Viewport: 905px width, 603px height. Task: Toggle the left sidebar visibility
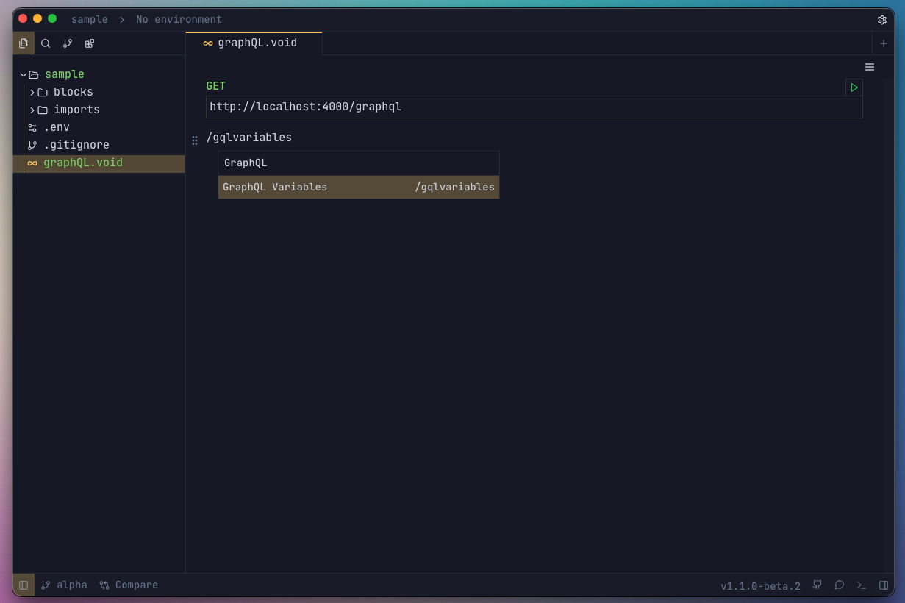(x=23, y=585)
